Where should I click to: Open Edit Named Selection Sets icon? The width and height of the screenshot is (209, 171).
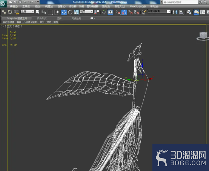click(144, 12)
